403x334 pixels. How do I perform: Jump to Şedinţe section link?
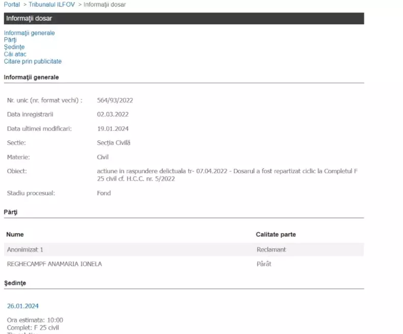tap(14, 47)
